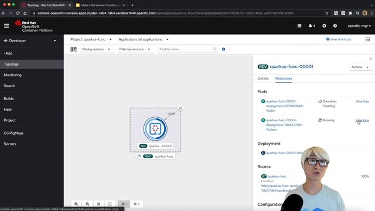Switch to the Details tab
The image size is (375, 211).
tap(263, 79)
